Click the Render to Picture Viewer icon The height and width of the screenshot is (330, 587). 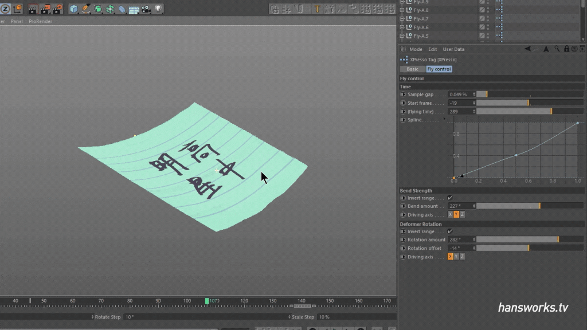click(x=45, y=9)
